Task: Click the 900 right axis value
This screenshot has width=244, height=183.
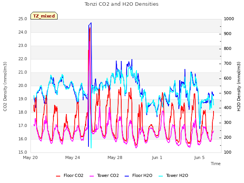Action: click(x=228, y=34)
